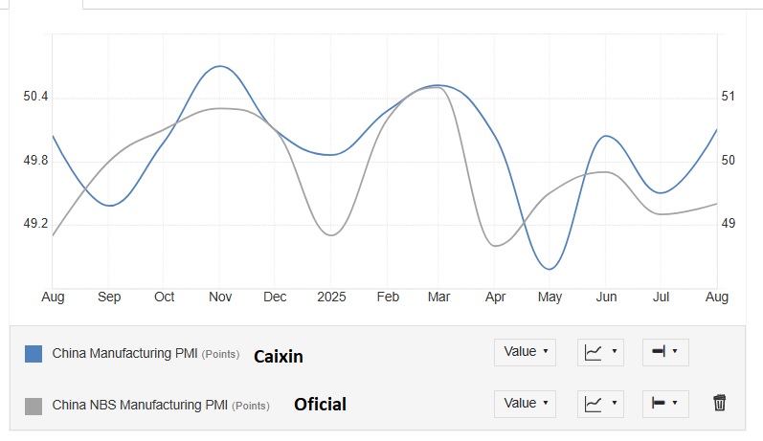
Task: Click axis alignment icon for Caixin series
Action: tap(664, 352)
